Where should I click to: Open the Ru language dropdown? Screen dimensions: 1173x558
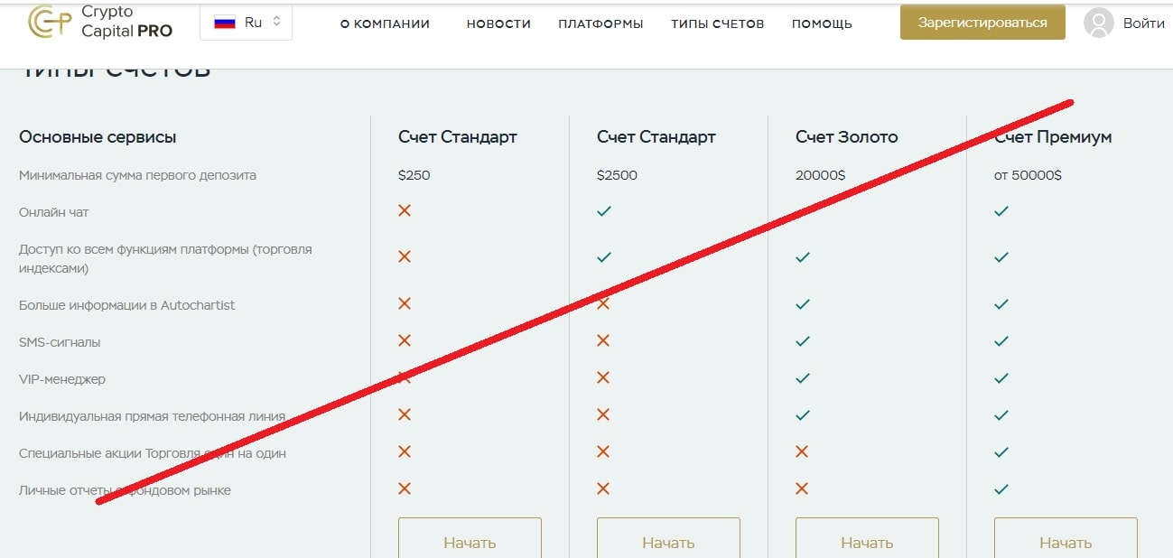click(x=247, y=23)
